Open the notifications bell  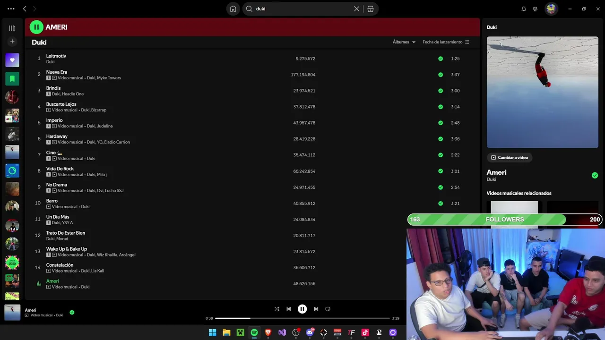tap(524, 8)
